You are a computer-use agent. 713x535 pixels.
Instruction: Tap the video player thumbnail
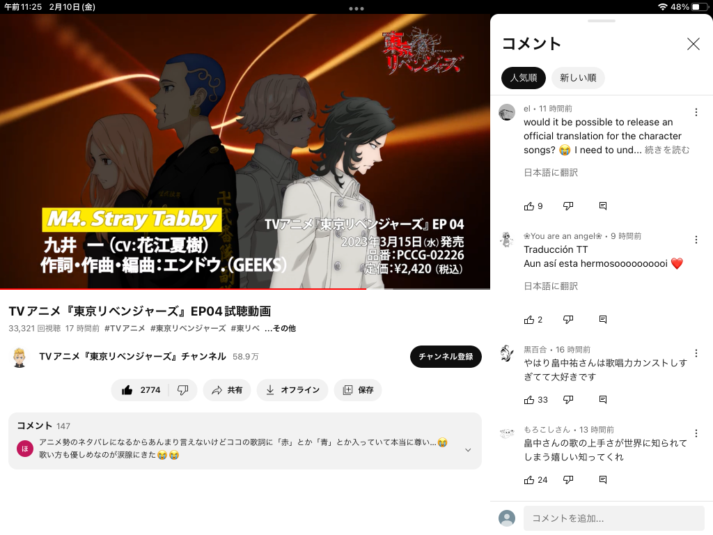coord(244,151)
